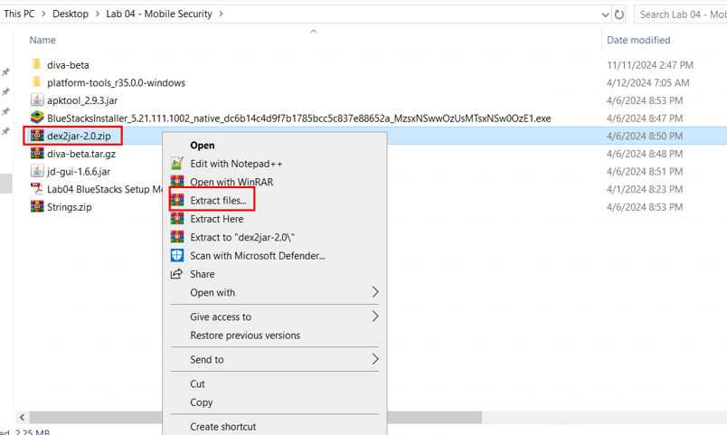Select Strings.zip file name
The image size is (727, 435).
point(69,207)
